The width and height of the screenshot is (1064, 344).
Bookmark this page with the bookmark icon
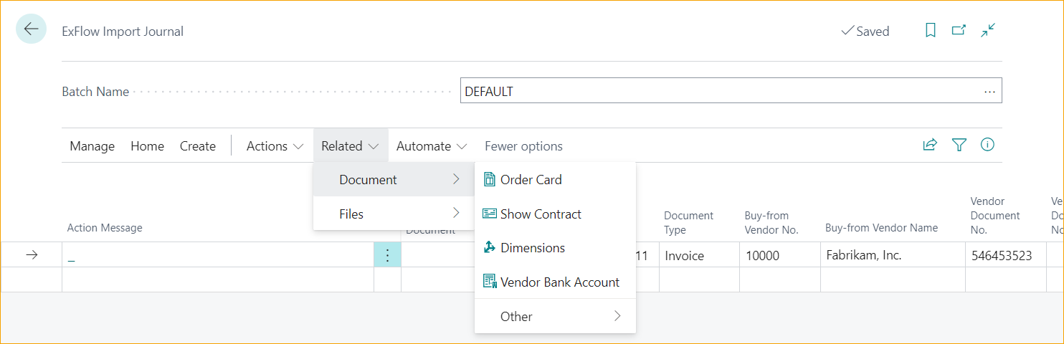[x=931, y=31]
